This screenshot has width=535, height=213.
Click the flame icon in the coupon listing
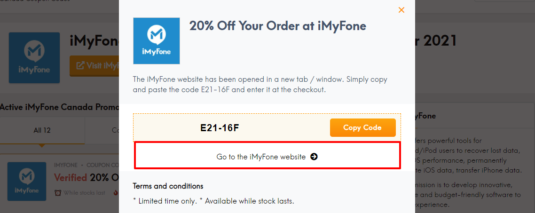click(115, 192)
